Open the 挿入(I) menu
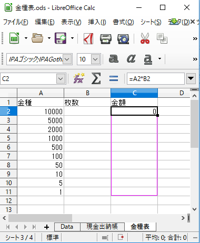Image resolution: width=200 pixels, height=243 pixels. coord(97,22)
